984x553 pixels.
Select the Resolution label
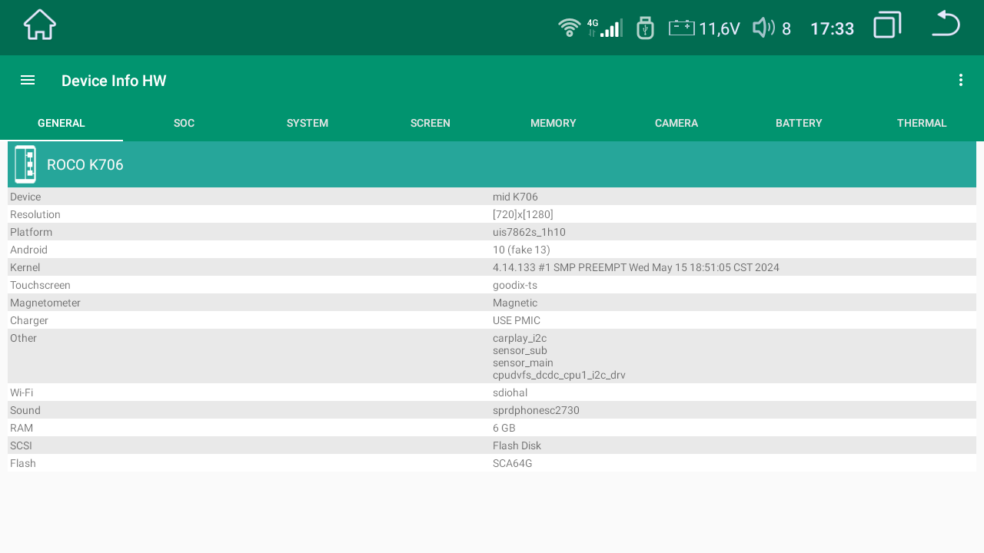click(x=35, y=214)
